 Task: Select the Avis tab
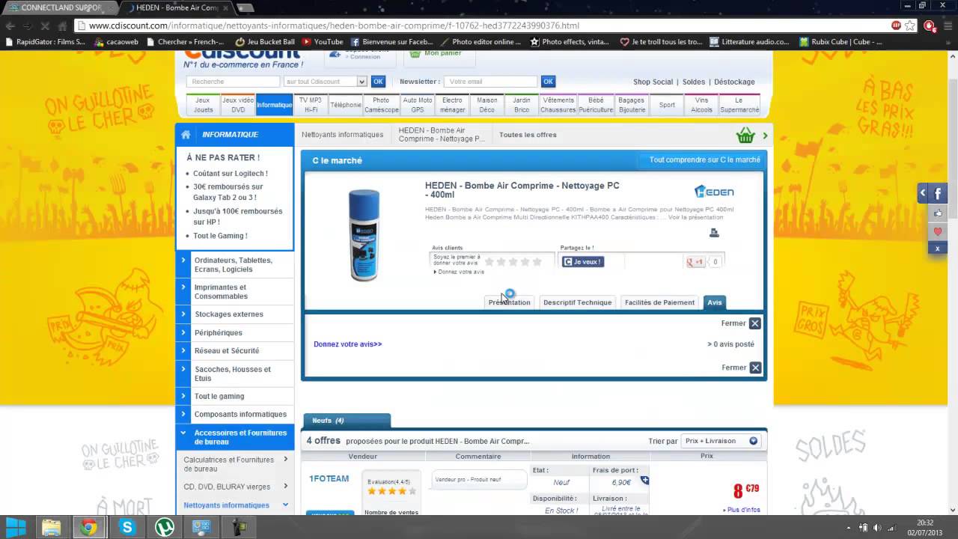(715, 302)
